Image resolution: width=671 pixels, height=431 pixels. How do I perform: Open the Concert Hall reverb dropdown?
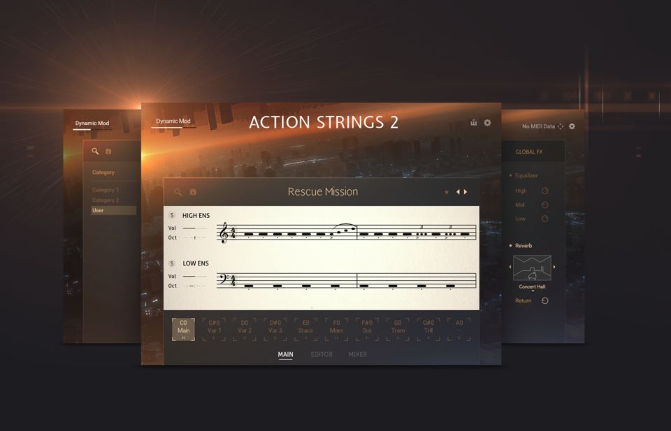pos(532,287)
